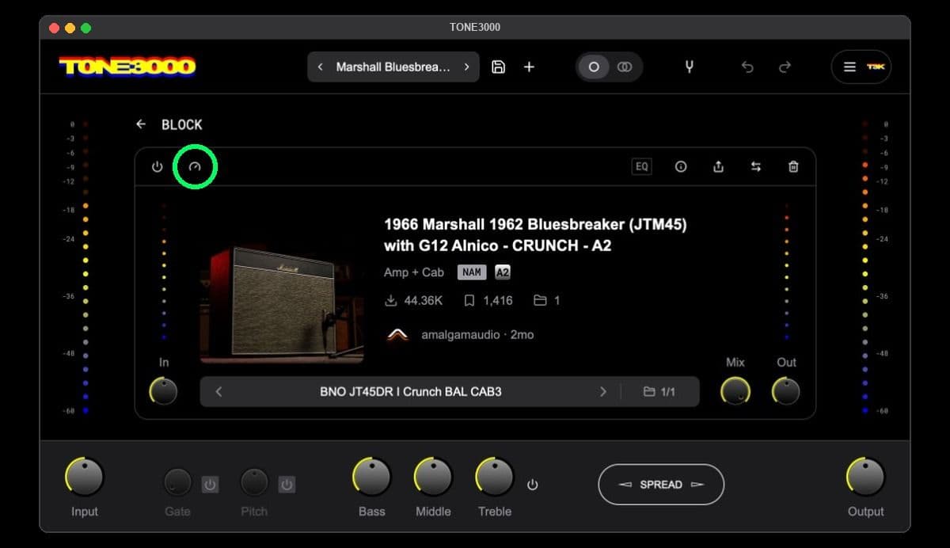The height and width of the screenshot is (548, 950).
Task: Click the BLOCK heading text
Action: click(x=182, y=124)
